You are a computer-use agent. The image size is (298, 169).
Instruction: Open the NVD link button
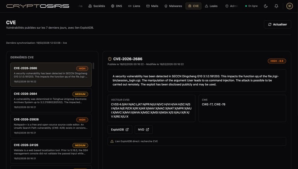144,130
